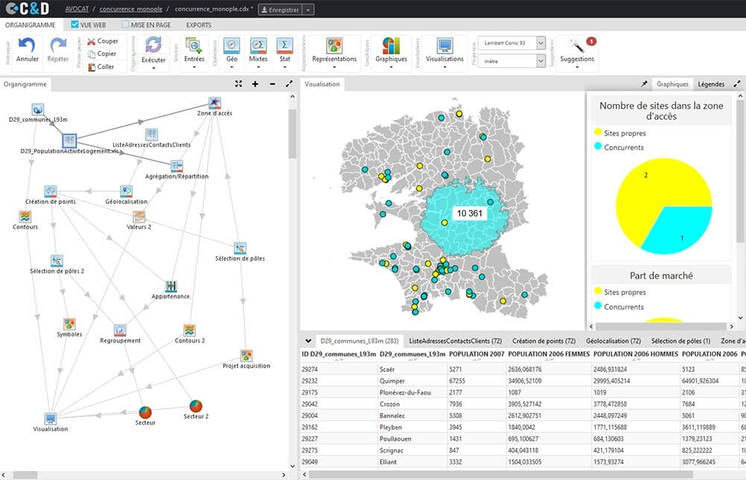Switch to the Légendes tab

coord(711,84)
